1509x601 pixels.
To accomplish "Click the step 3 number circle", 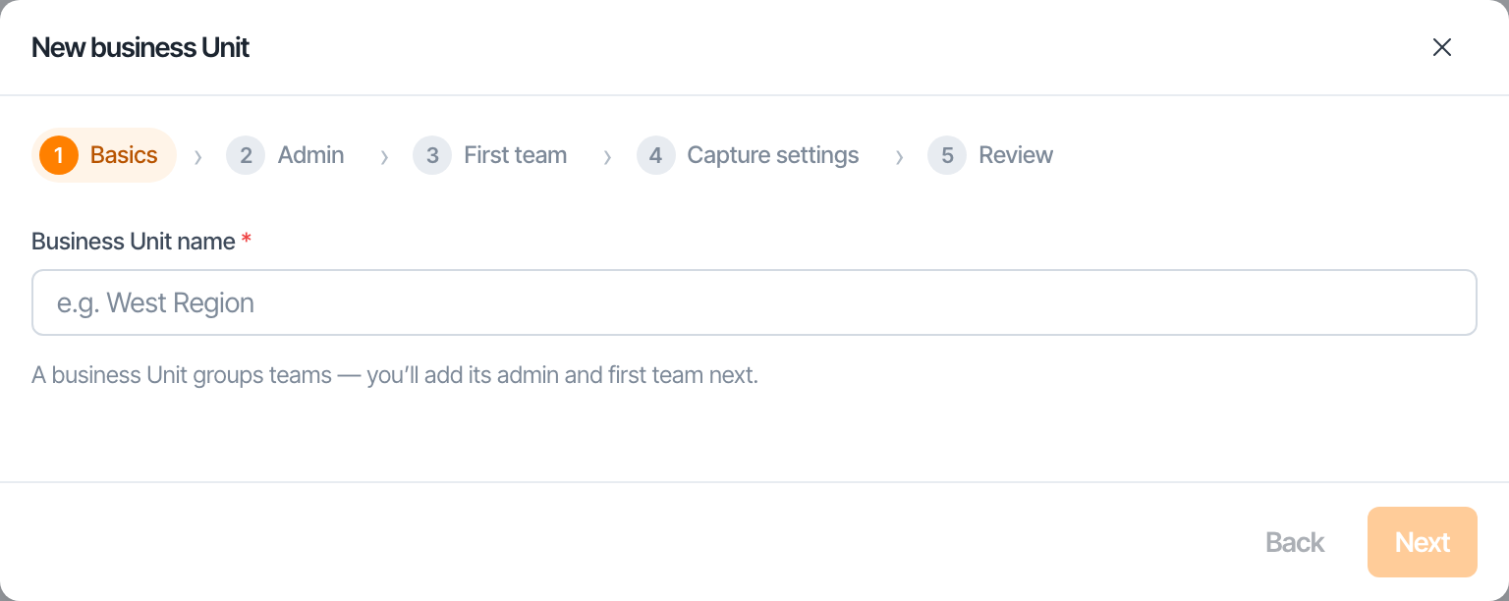I will pos(432,155).
